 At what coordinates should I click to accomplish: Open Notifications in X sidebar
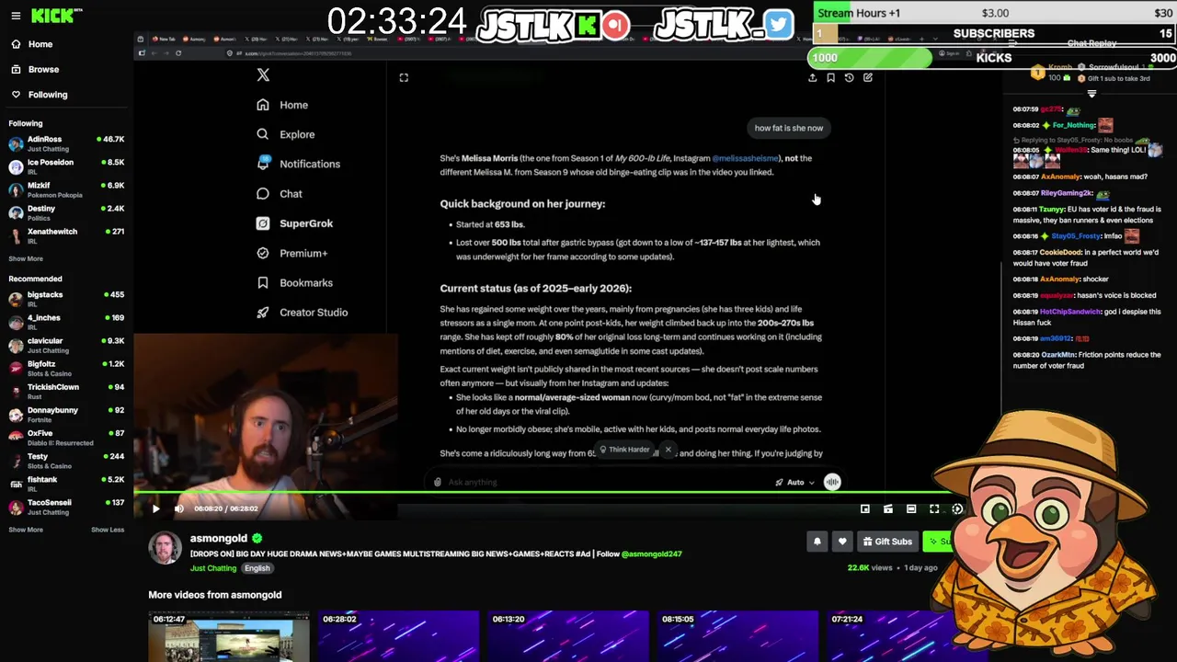point(298,164)
